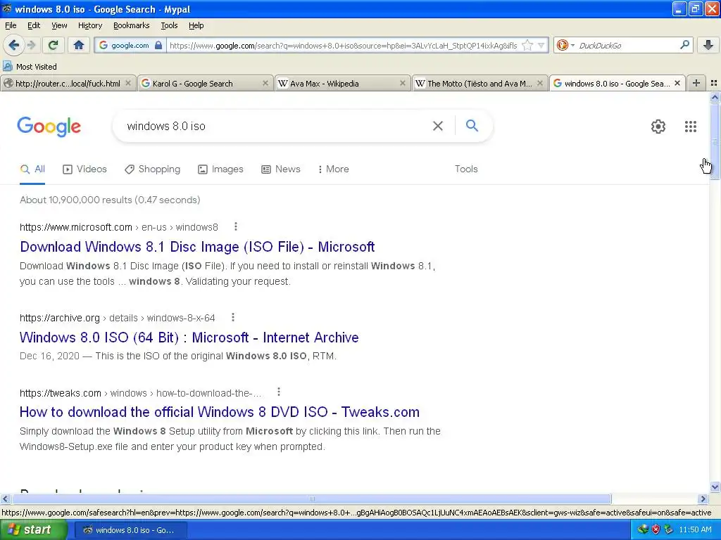Open Tweaks.com Windows 8 DVD ISO link
Image resolution: width=721 pixels, height=540 pixels.
point(220,412)
